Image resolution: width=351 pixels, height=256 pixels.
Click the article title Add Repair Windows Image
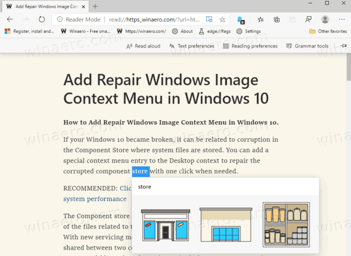(x=166, y=89)
